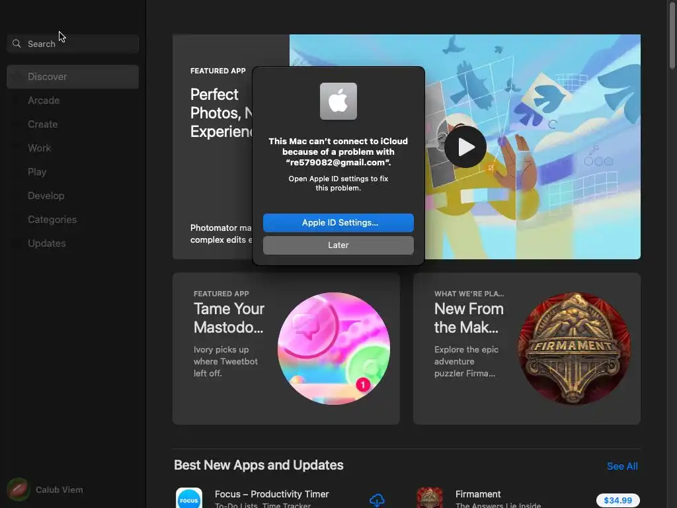Open the Firmament app icon in list
Screen dimensions: 677x508
[x=429, y=497]
